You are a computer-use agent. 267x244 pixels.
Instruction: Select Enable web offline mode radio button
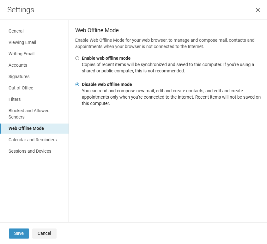[77, 58]
